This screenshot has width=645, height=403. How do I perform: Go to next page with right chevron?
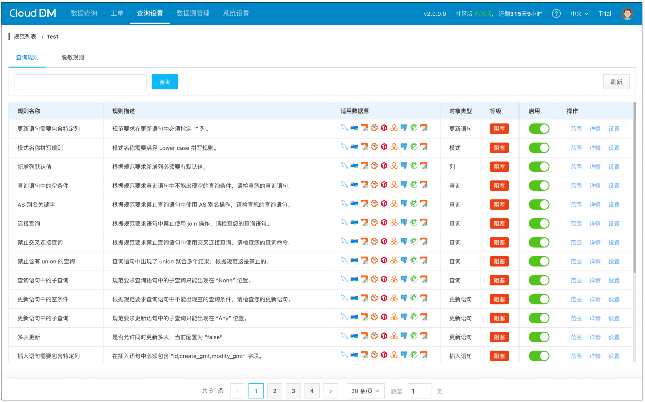(x=330, y=391)
